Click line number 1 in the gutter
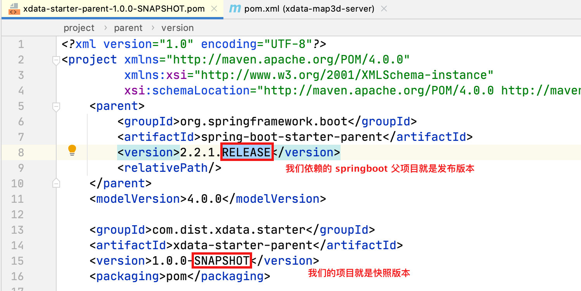This screenshot has width=581, height=291. click(x=21, y=44)
